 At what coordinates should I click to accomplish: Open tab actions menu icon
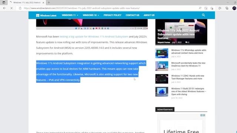click(4, 3)
